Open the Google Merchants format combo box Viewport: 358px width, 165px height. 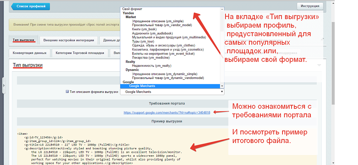point(172,92)
